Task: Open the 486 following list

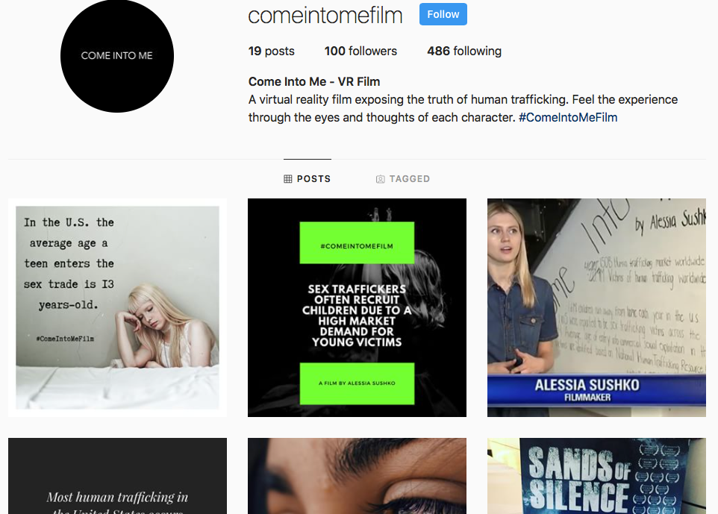Action: (464, 51)
